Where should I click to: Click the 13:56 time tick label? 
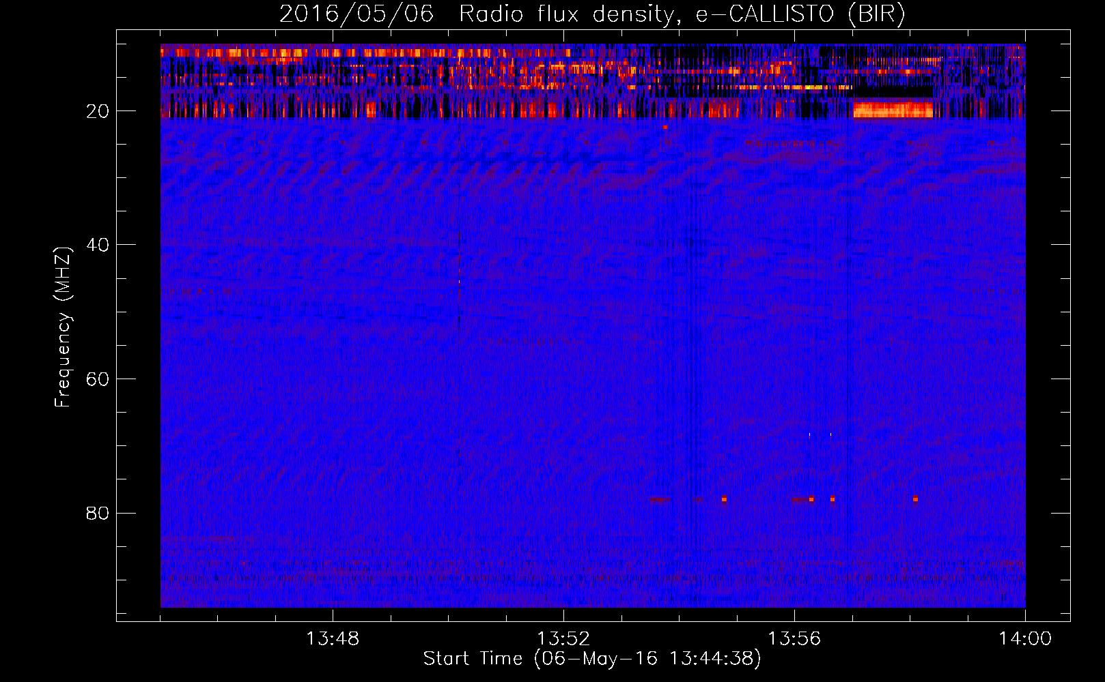tap(794, 639)
